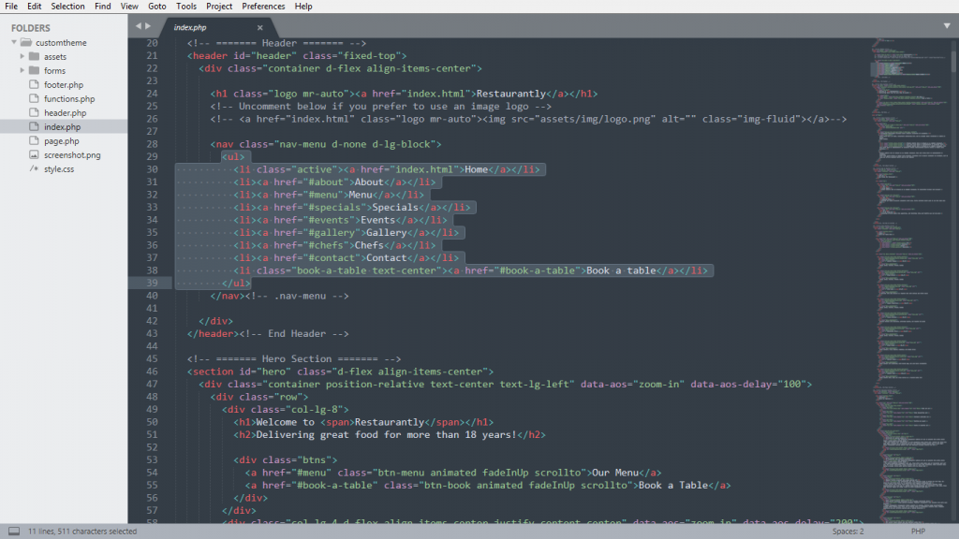959x539 pixels.
Task: Open the Selection menu
Action: [67, 7]
